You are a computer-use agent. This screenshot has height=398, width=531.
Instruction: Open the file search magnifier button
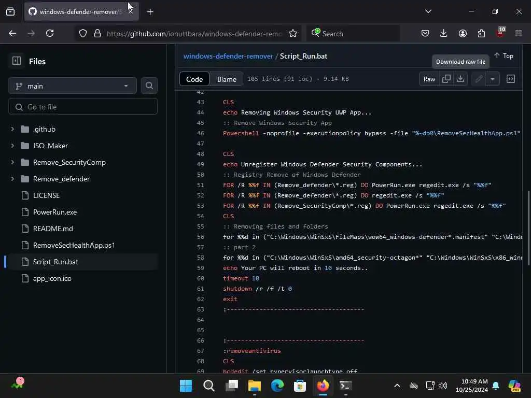click(149, 86)
